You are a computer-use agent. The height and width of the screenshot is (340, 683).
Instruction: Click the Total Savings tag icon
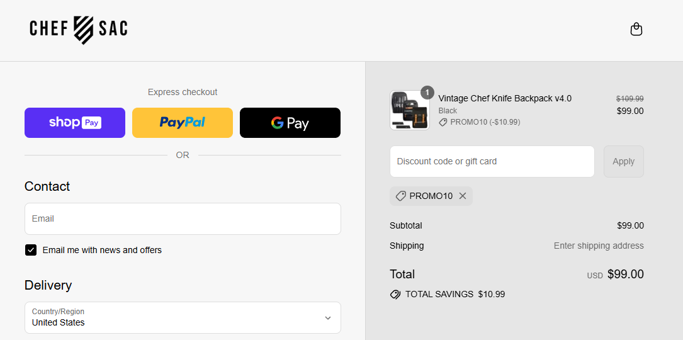click(395, 294)
